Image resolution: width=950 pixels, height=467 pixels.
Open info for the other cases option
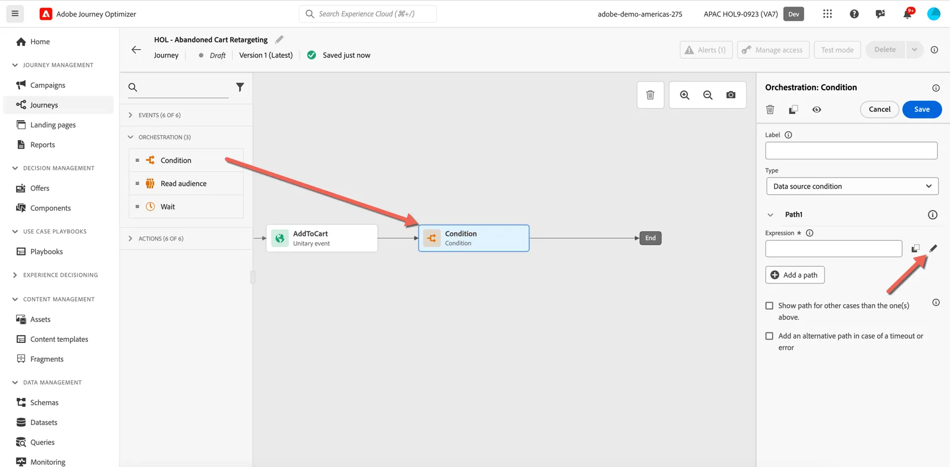point(936,303)
